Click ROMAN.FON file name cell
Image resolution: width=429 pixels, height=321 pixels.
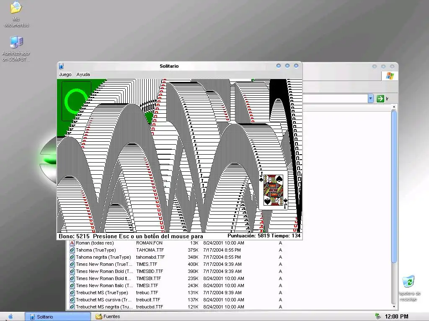point(149,243)
